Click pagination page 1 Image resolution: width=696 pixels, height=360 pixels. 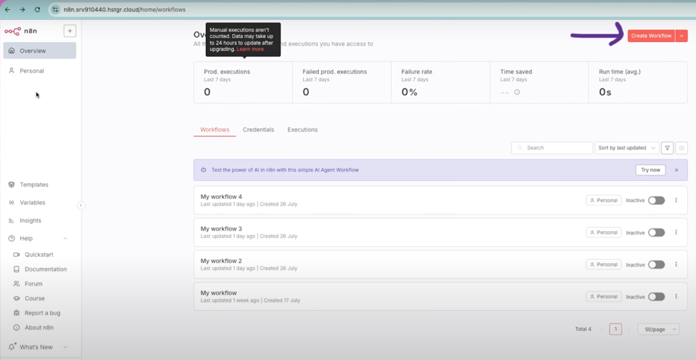tap(615, 329)
